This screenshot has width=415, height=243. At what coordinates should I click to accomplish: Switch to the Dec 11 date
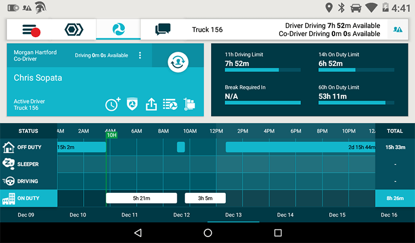pyautogui.click(x=130, y=215)
